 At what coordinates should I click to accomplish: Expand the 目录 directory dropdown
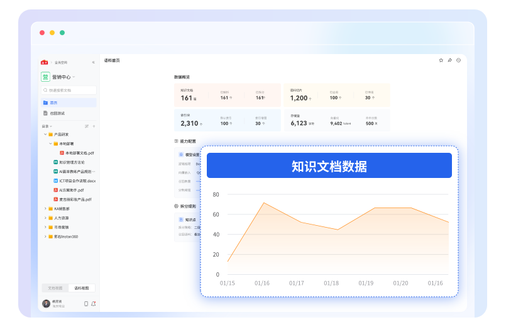tap(47, 126)
